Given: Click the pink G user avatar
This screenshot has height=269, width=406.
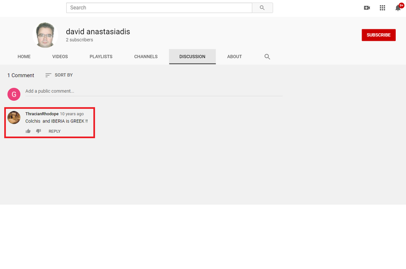Looking at the screenshot, I should [x=14, y=94].
